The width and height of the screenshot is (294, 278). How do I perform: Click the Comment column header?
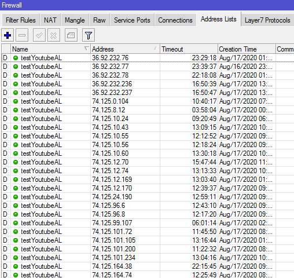pyautogui.click(x=285, y=49)
